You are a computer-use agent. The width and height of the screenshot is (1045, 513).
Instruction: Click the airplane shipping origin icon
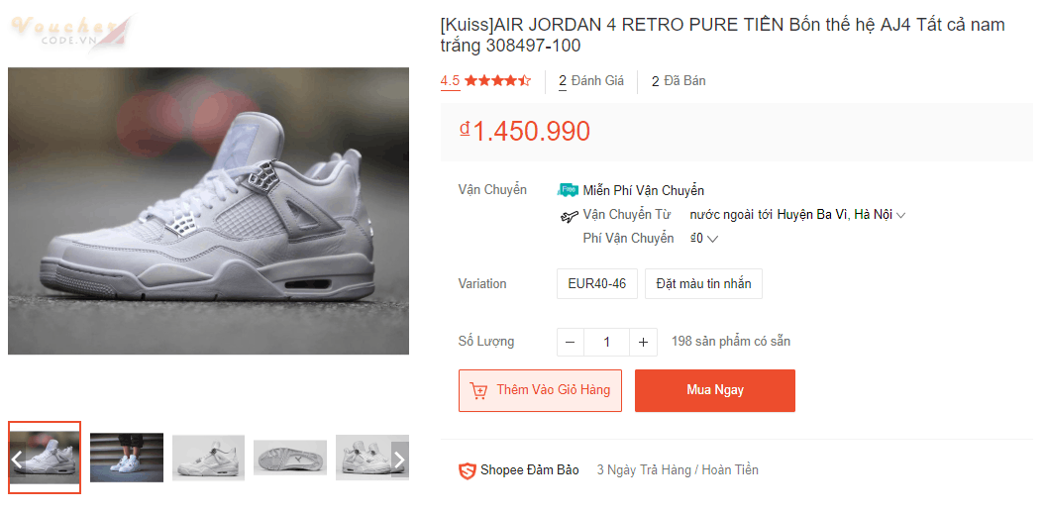tap(568, 215)
